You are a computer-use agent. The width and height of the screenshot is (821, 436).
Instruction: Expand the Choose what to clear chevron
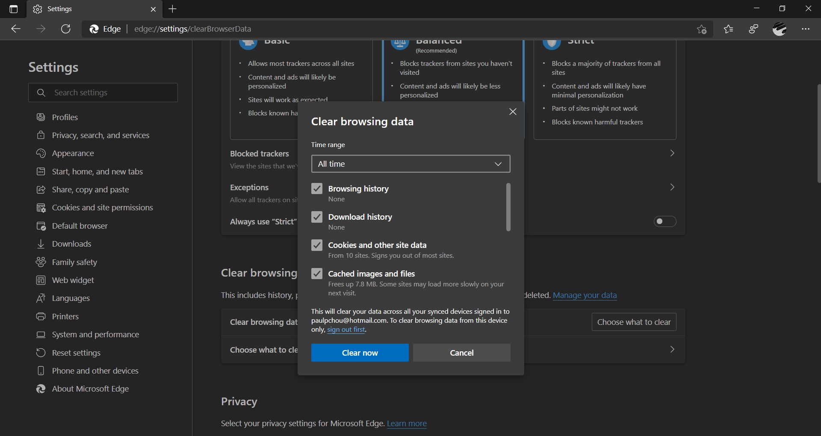(x=672, y=349)
